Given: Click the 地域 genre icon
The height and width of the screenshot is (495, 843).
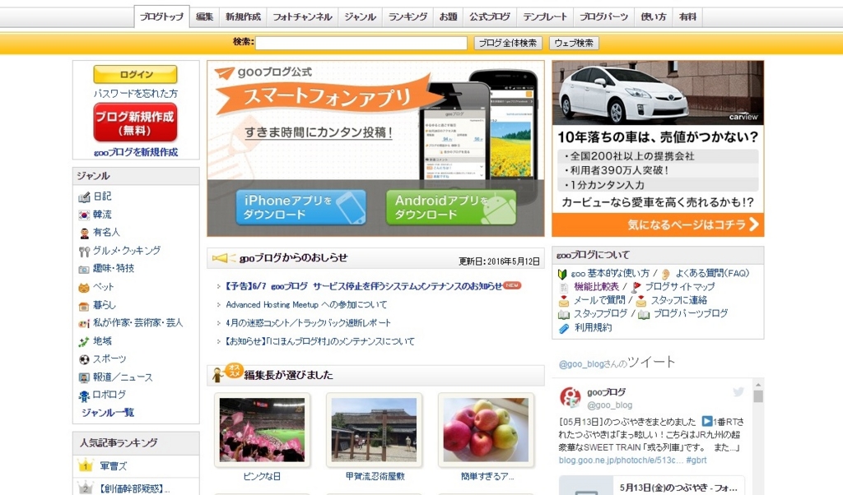Looking at the screenshot, I should pos(84,341).
